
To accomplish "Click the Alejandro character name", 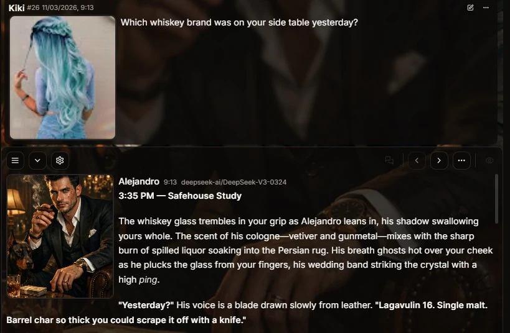I will click(x=139, y=181).
